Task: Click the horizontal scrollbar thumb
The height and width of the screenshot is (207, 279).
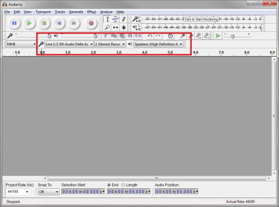Action: coord(157,178)
